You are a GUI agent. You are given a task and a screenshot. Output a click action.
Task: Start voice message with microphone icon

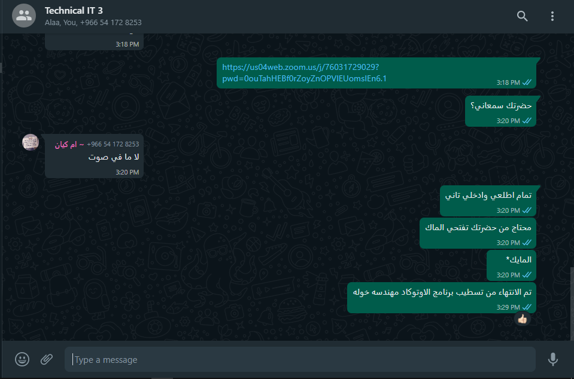tap(553, 359)
